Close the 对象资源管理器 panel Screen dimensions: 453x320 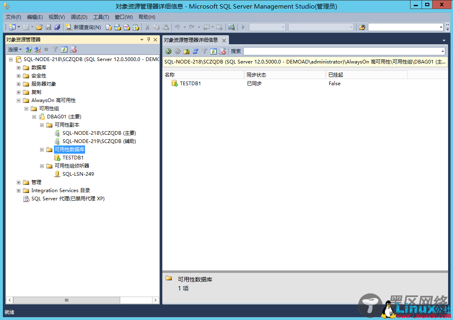tap(155, 40)
